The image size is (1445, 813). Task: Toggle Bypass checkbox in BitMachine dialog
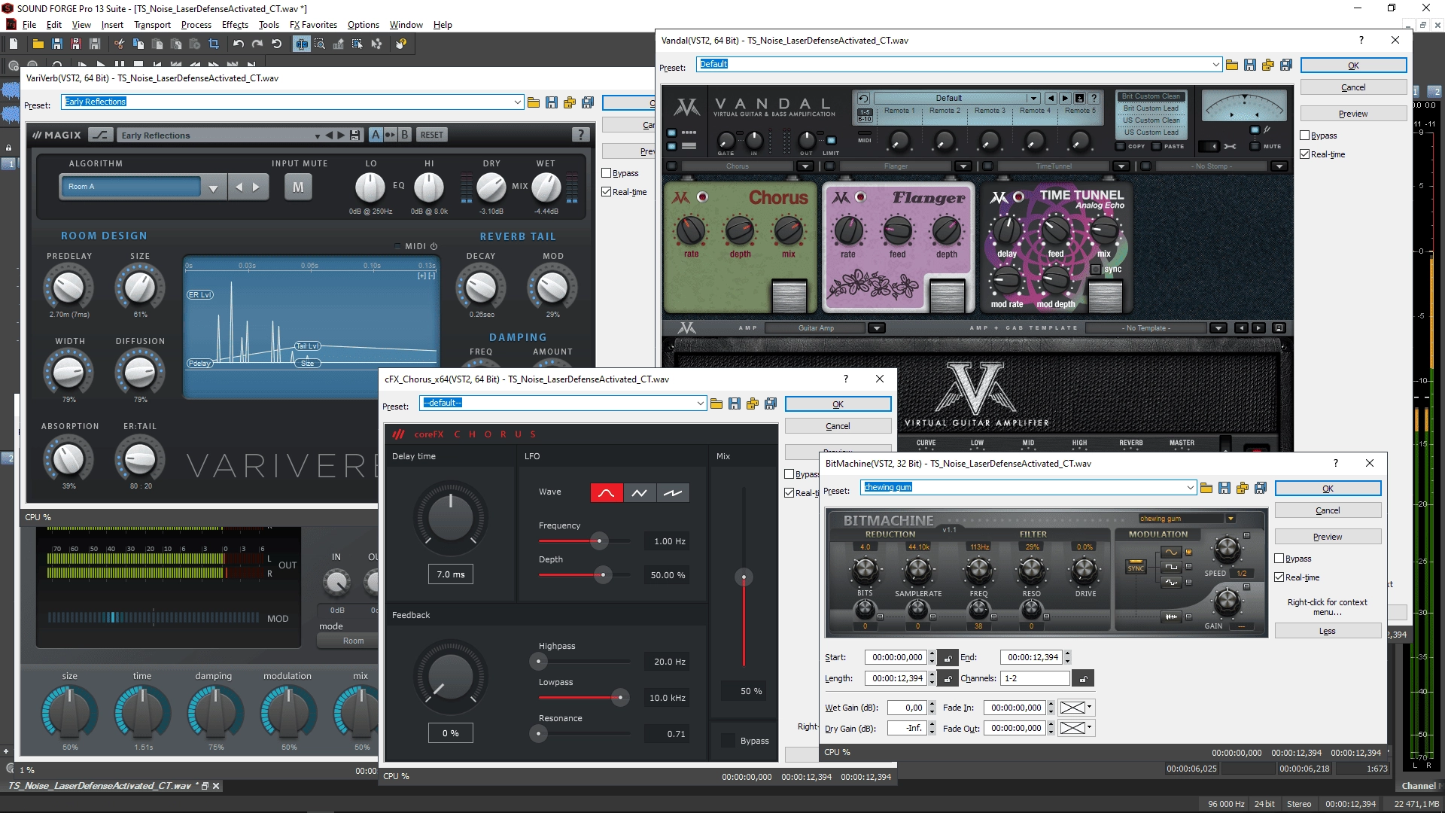[x=1279, y=559]
